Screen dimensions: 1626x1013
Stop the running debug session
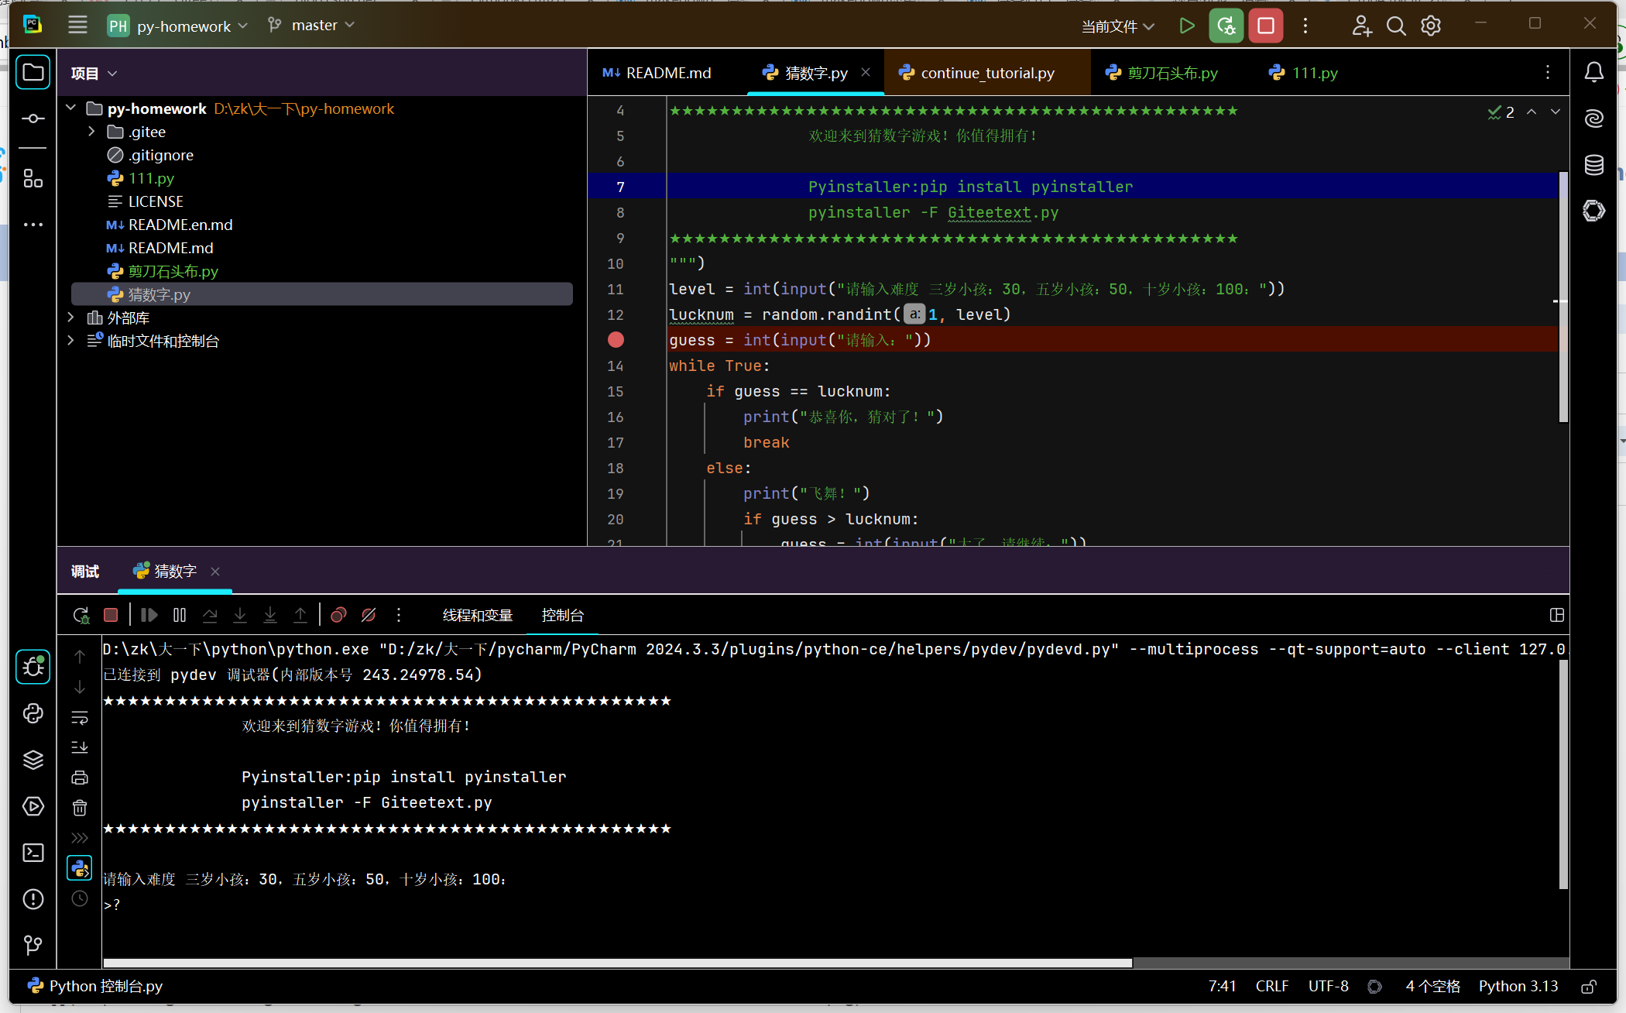point(111,615)
